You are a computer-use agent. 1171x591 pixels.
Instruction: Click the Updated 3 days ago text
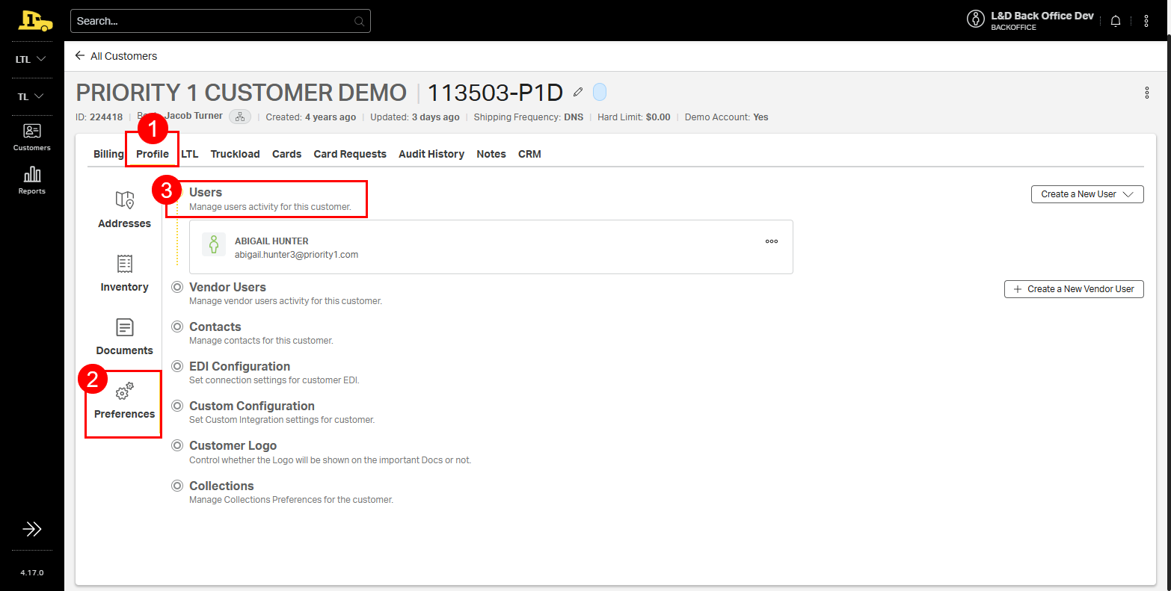[x=415, y=117]
